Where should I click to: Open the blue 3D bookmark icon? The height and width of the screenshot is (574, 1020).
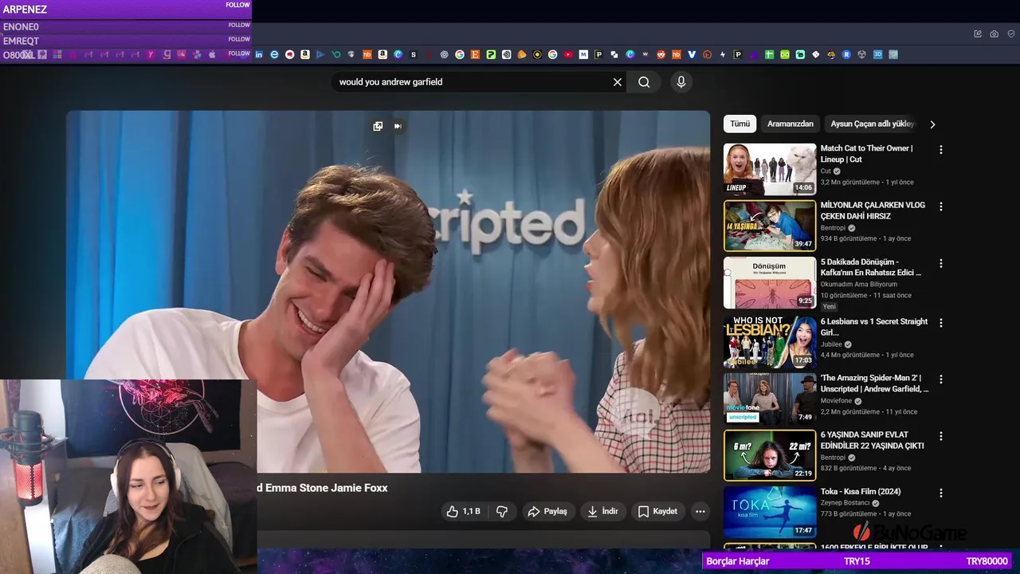pos(877,54)
